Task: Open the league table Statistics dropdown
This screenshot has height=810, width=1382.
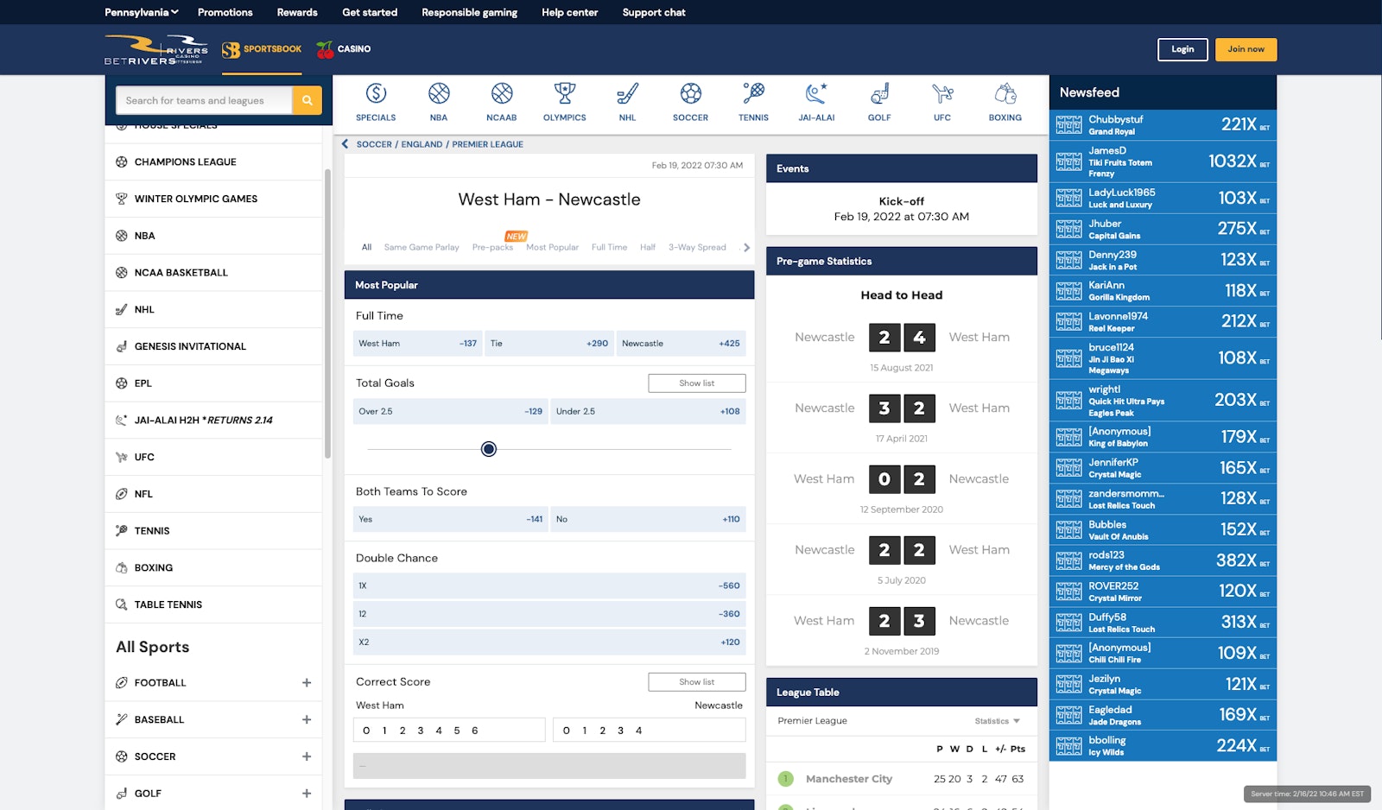Action: point(997,721)
